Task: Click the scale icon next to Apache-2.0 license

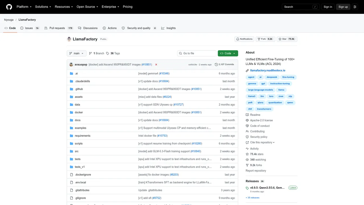Action: pos(247,120)
